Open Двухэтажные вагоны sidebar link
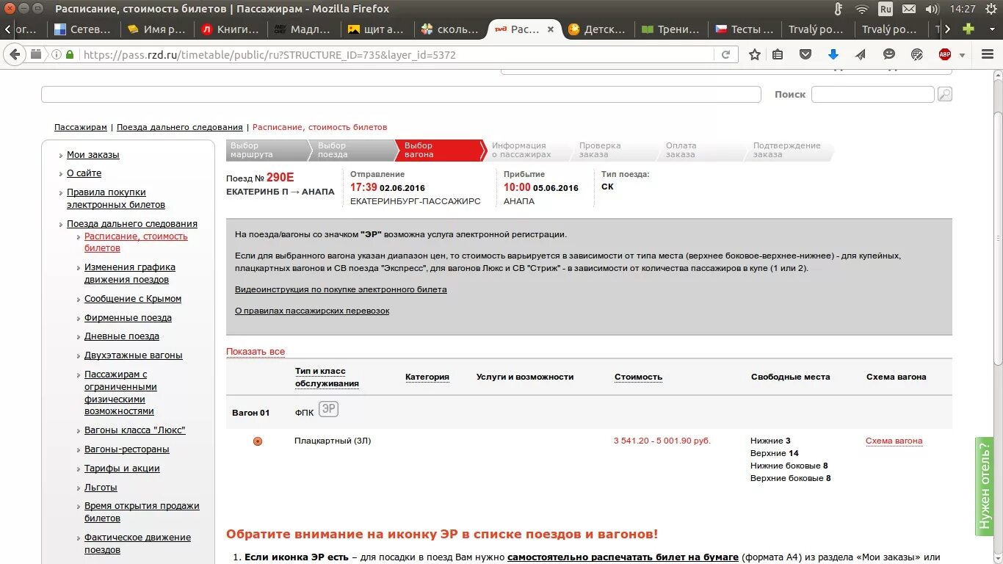This screenshot has height=564, width=1003. (134, 355)
